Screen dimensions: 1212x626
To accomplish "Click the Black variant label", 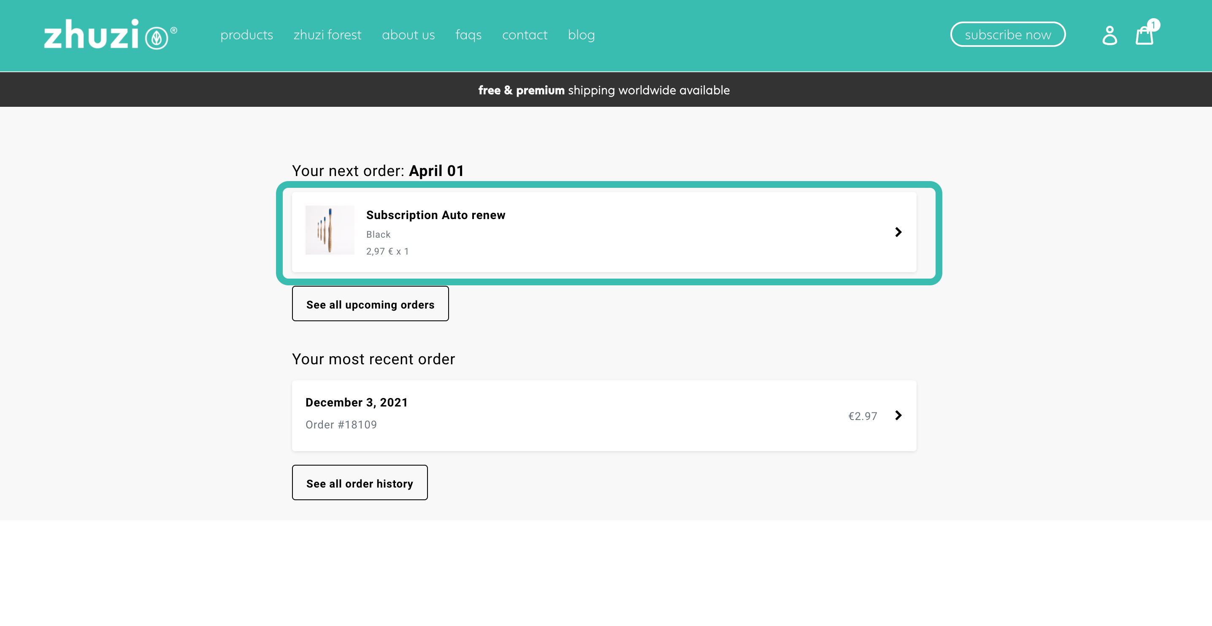I will (x=378, y=234).
